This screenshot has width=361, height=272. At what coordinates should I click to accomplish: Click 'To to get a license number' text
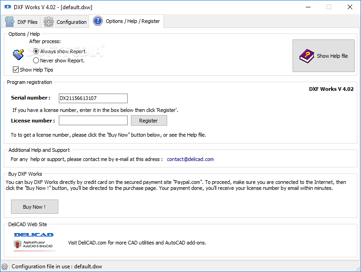(108, 135)
